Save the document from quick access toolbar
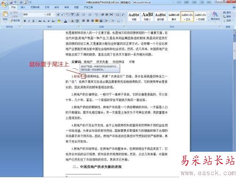 [11, 2]
